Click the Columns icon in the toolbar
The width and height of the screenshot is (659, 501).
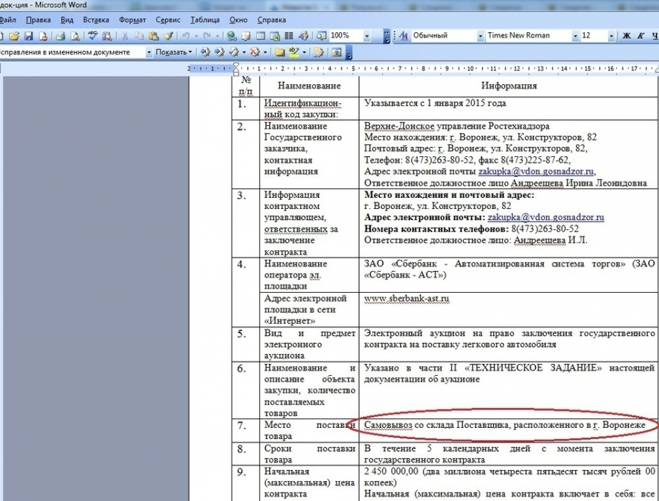290,36
